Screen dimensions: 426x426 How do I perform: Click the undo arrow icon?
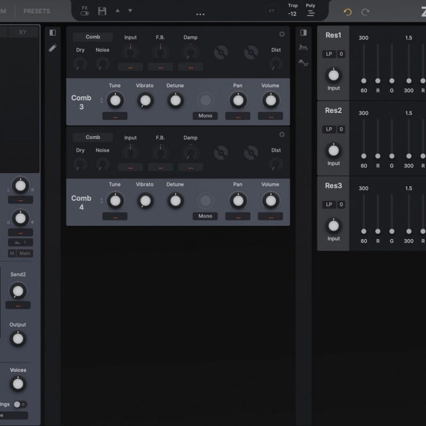pos(348,12)
